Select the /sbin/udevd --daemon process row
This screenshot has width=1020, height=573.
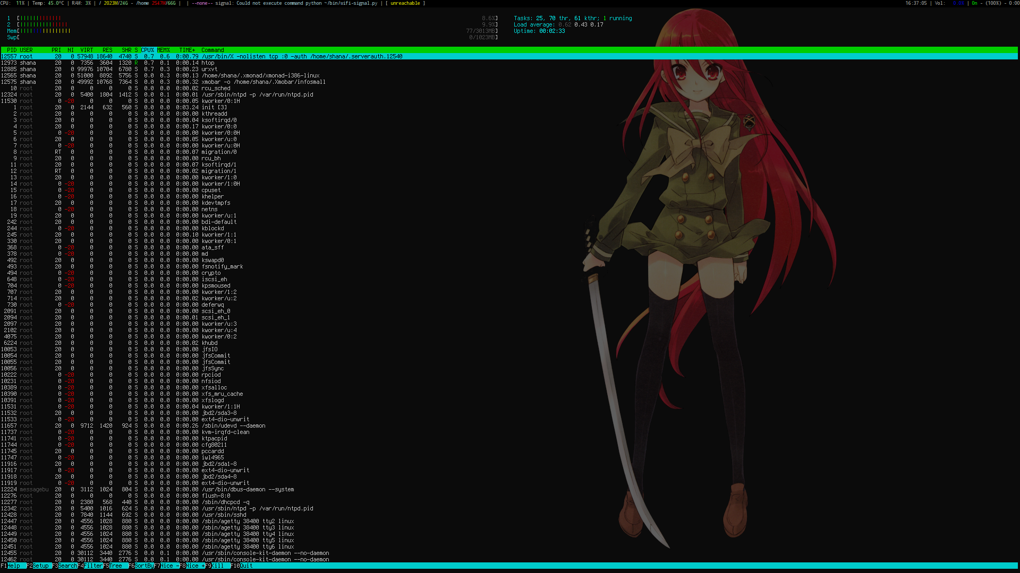tap(509, 426)
